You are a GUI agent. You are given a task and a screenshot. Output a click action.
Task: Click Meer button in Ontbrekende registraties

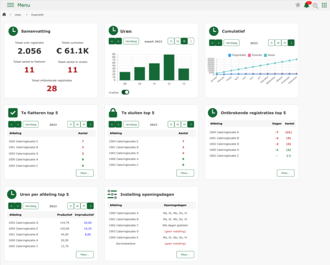coord(285,173)
